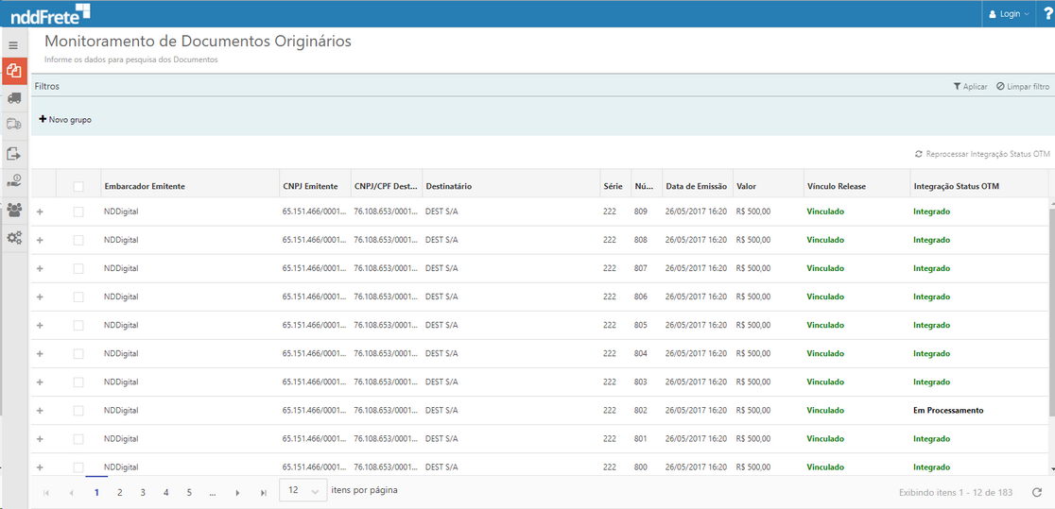Sort by the Data de Emissão column header

pyautogui.click(x=695, y=187)
